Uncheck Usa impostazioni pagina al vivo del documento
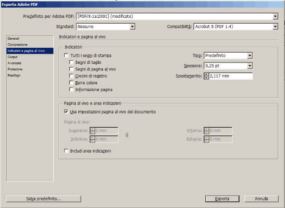Image resolution: width=285 pixels, height=208 pixels. 66,112
